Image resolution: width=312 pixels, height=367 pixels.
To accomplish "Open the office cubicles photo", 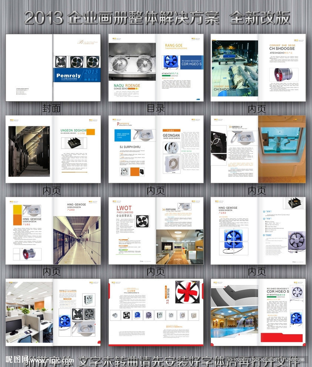I will pyautogui.click(x=29, y=312).
